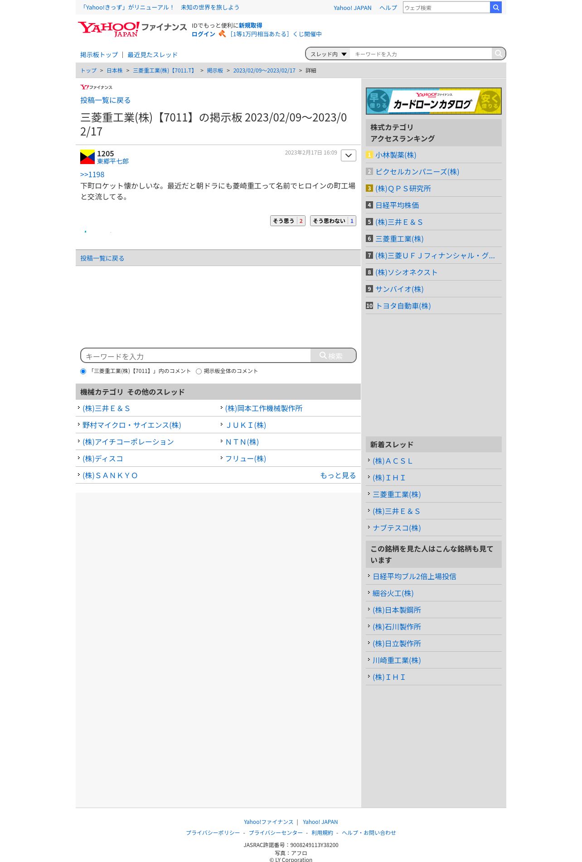Open 野村マイクロ・サイエンス(株) thread
Viewport: 582px width, 862px height.
click(x=131, y=425)
